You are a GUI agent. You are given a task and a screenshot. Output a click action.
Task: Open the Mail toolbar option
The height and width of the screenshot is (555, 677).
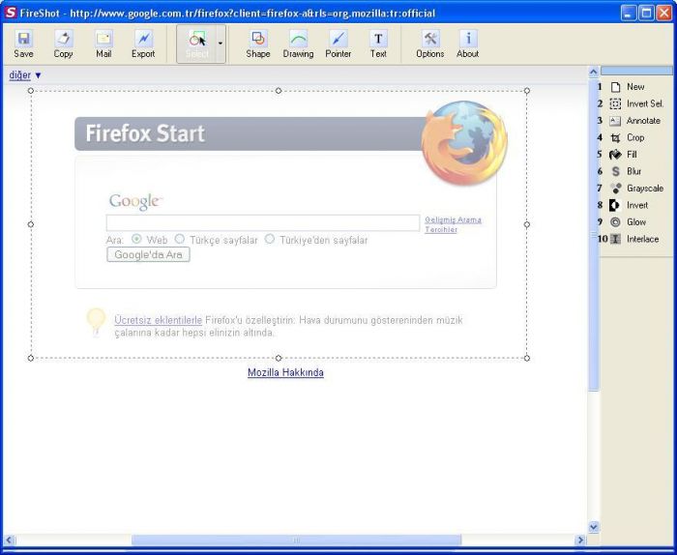point(103,44)
